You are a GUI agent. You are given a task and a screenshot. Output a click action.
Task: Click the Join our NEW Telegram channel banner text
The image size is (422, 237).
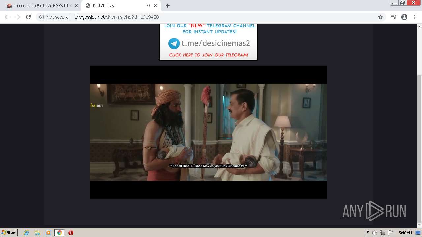coord(210,29)
